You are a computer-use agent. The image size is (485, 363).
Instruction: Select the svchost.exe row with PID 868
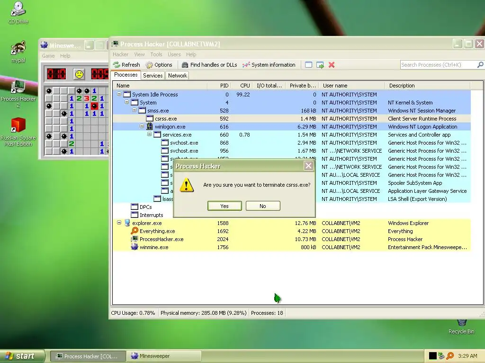(291, 143)
